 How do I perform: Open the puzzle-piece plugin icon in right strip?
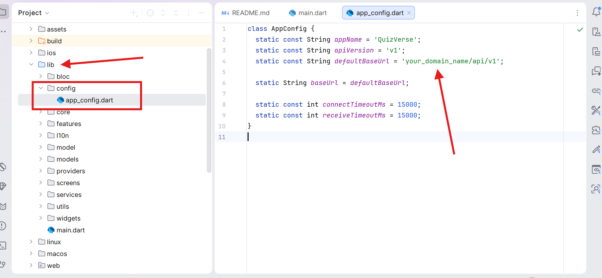596,130
